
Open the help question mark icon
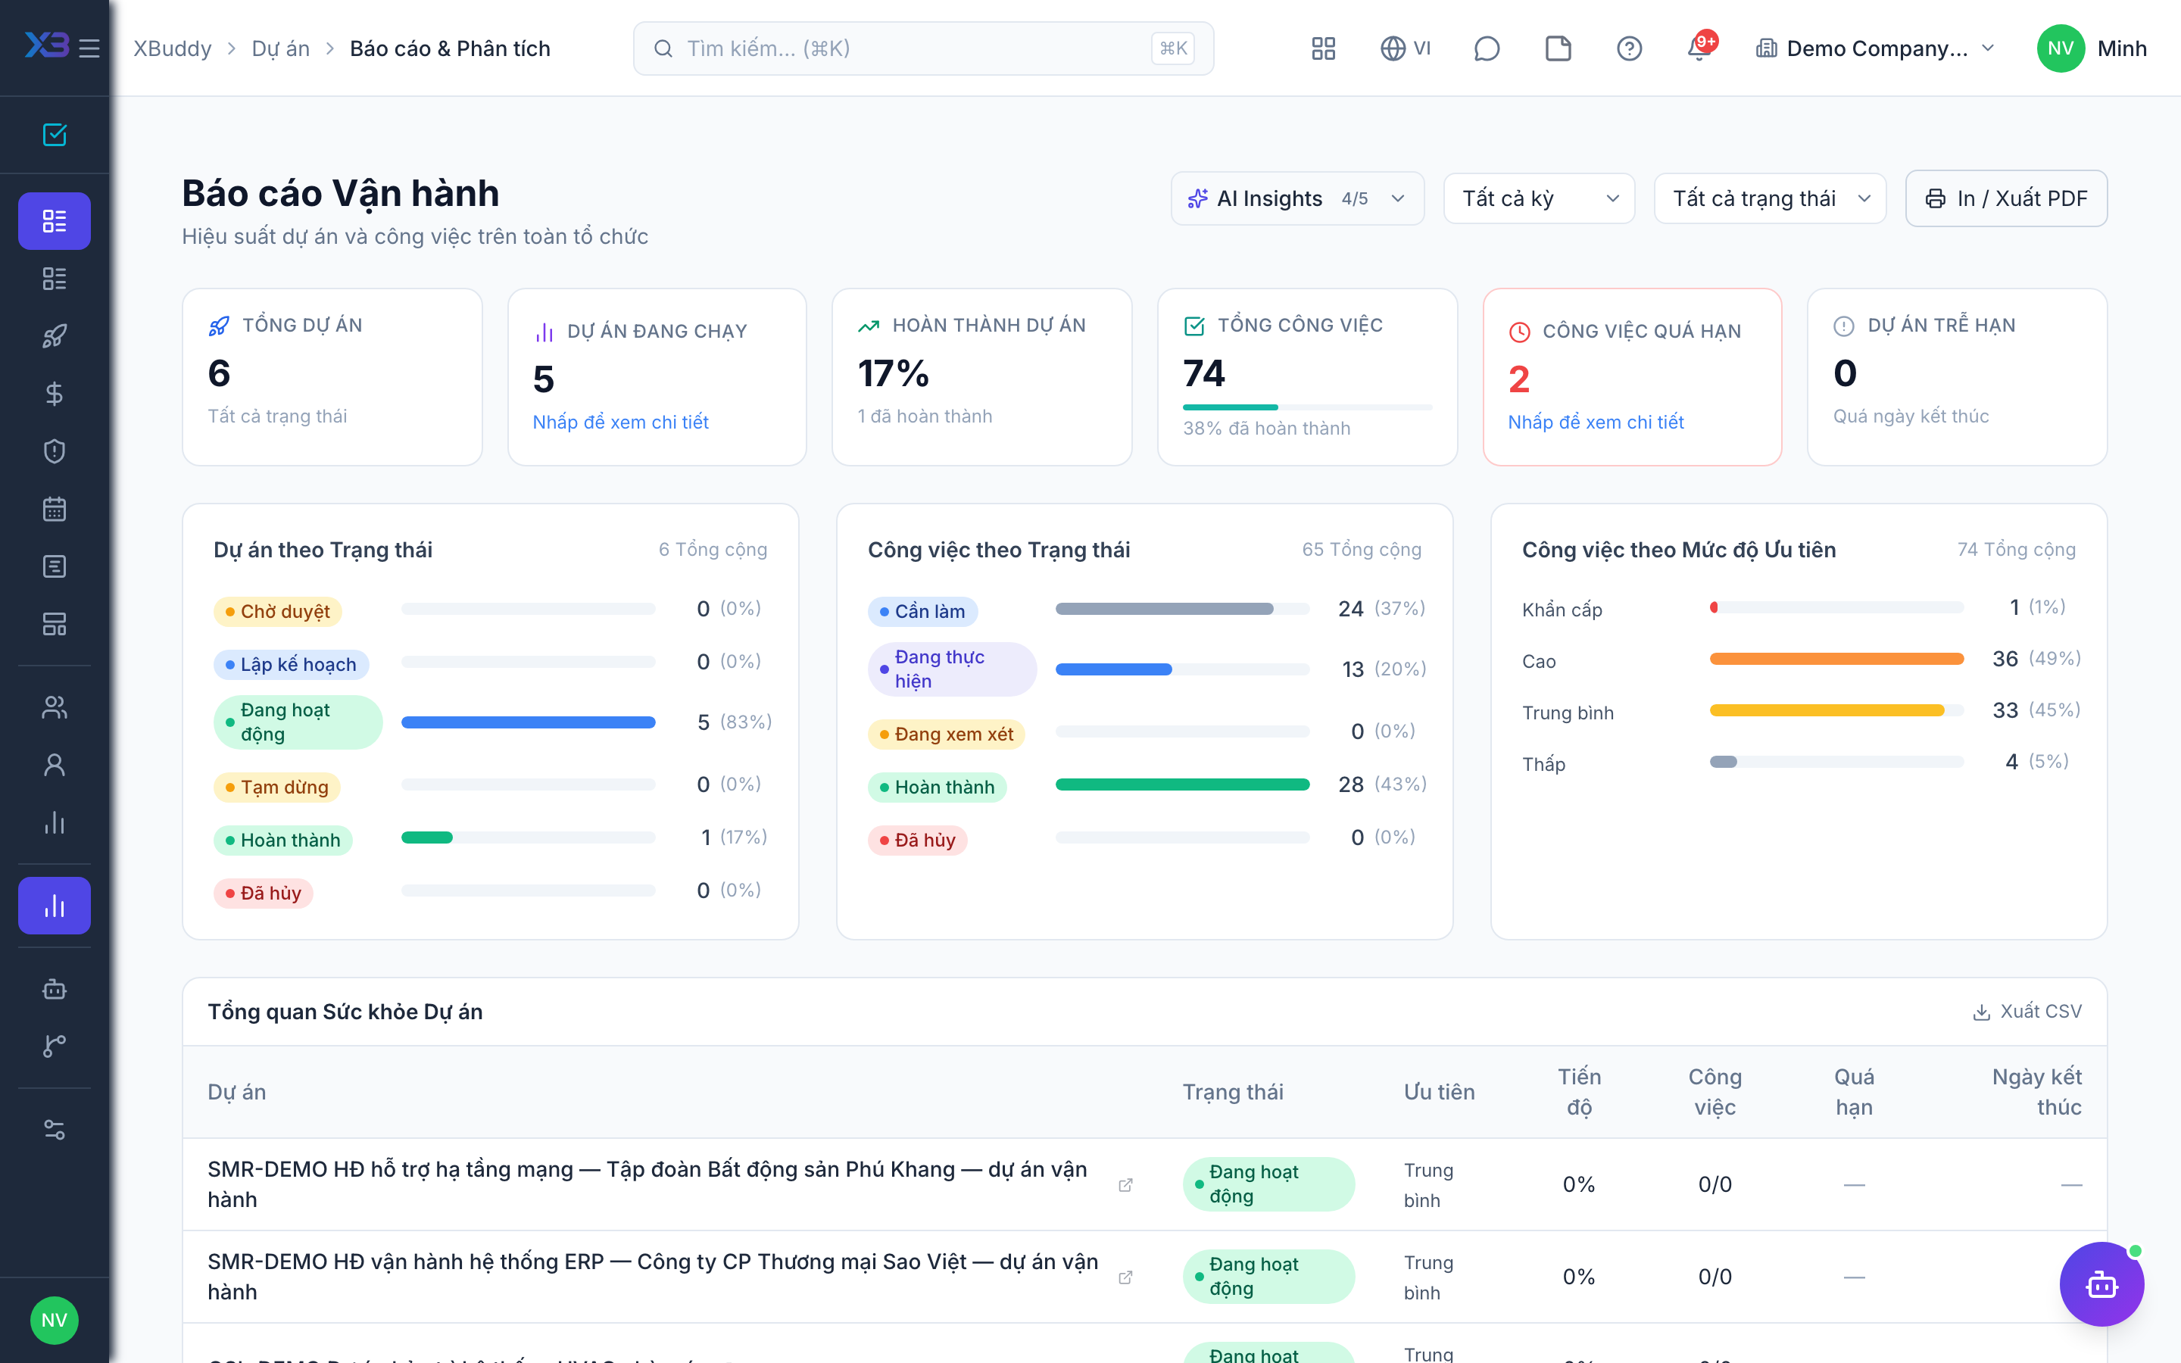(1630, 48)
